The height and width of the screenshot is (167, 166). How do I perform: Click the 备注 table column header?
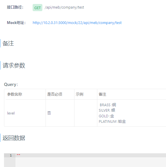102,94
